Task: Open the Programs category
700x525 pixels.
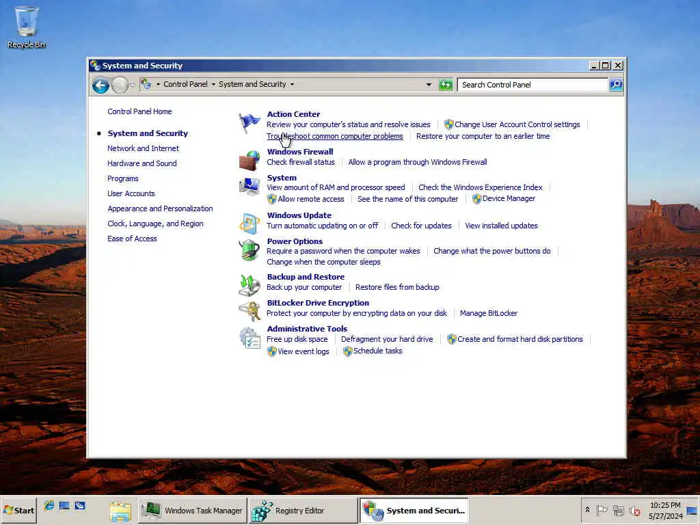Action: pyautogui.click(x=123, y=178)
